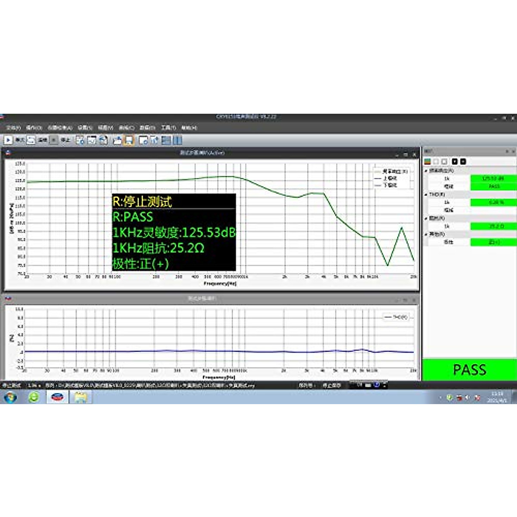Toggle the white square button in results panel

[444, 162]
